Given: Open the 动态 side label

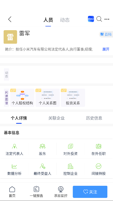Looking at the screenshot, I should (6, 75).
